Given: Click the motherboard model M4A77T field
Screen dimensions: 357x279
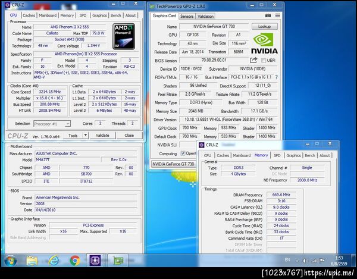Looking at the screenshot, I should [67, 160].
